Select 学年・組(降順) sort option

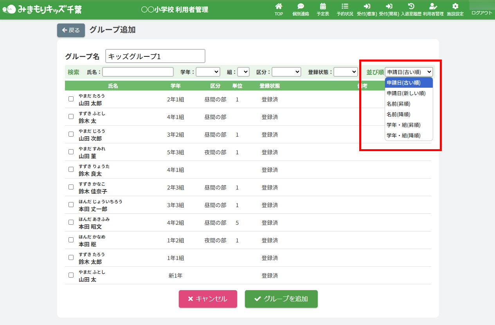(403, 135)
